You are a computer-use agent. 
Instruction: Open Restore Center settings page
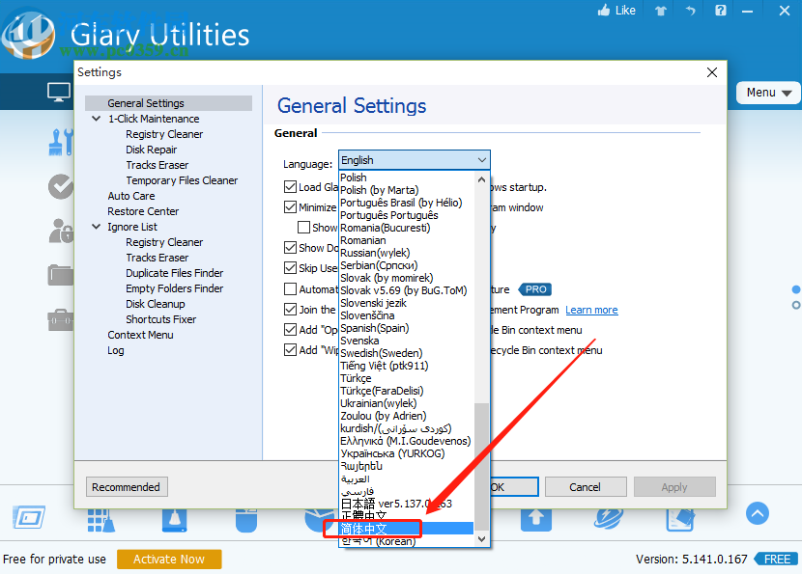point(143,211)
